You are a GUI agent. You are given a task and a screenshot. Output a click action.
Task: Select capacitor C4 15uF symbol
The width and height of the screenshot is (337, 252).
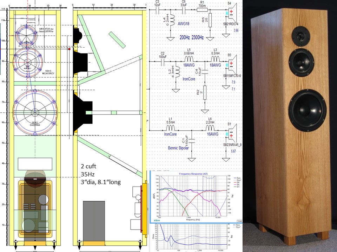click(205, 71)
